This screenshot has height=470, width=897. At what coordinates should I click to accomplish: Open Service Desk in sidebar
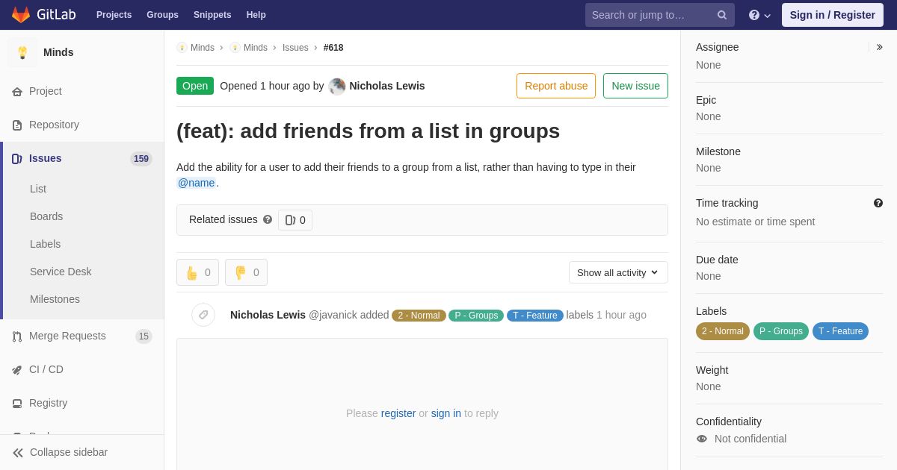pyautogui.click(x=61, y=272)
